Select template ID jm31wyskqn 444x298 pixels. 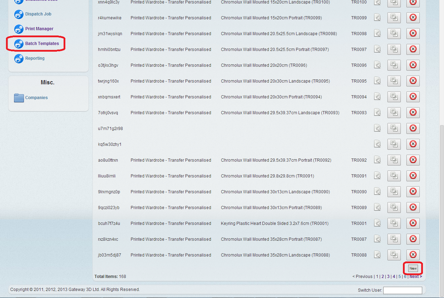(x=110, y=33)
